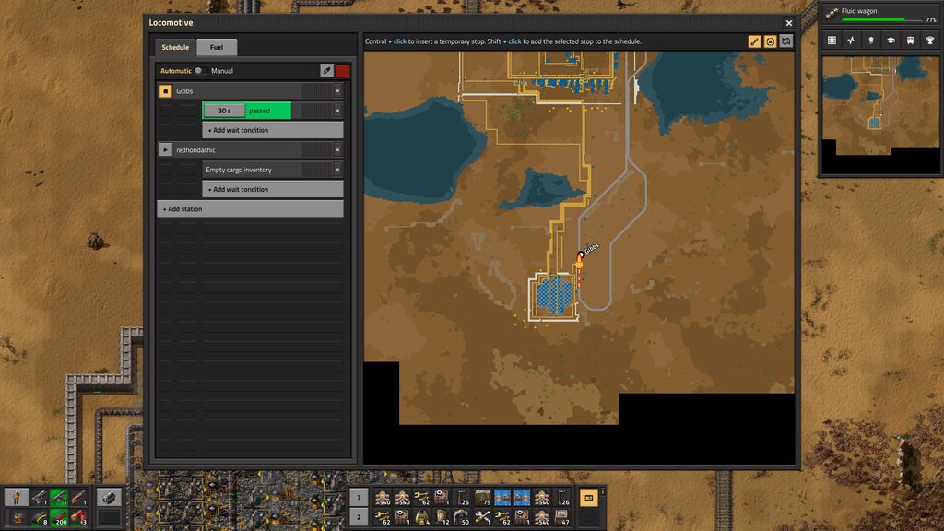Open the achievements trophy icon
The width and height of the screenshot is (944, 531).
pyautogui.click(x=929, y=41)
